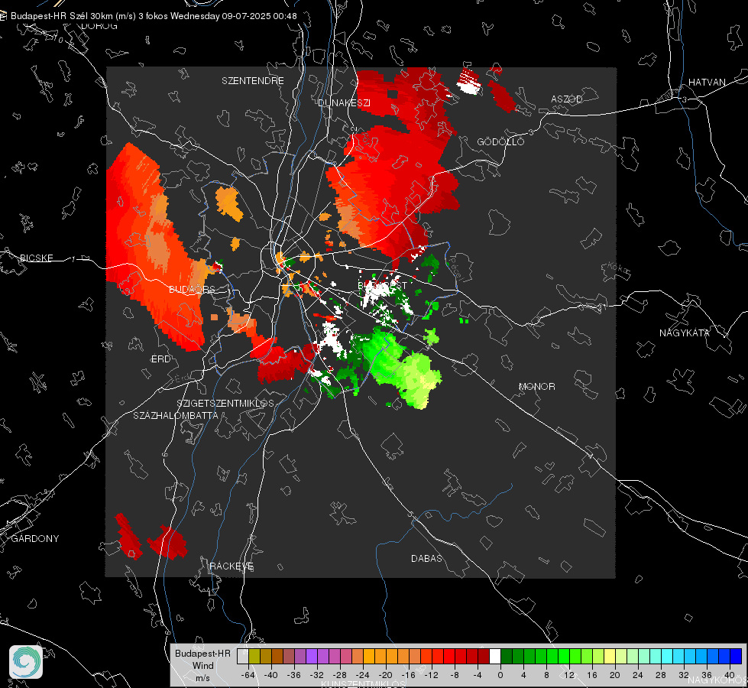Viewport: 748px width, 688px height.
Task: Click the BICSKE city label
Action: pos(37,258)
